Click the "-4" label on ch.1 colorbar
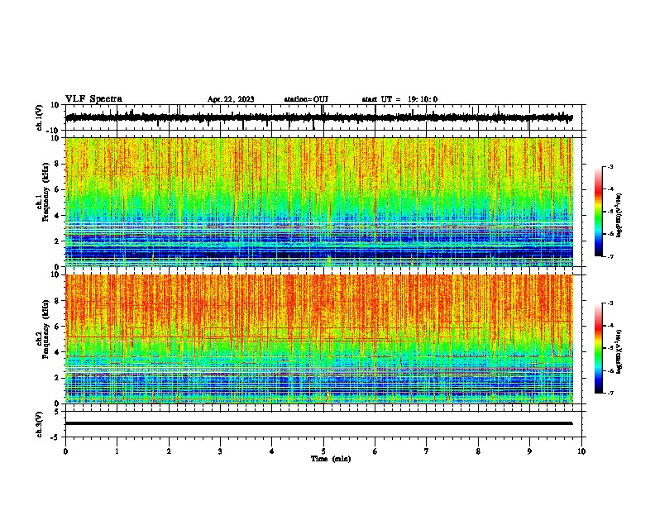655x506 pixels. tap(610, 189)
